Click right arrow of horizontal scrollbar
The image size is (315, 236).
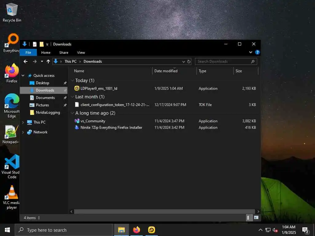point(258,211)
